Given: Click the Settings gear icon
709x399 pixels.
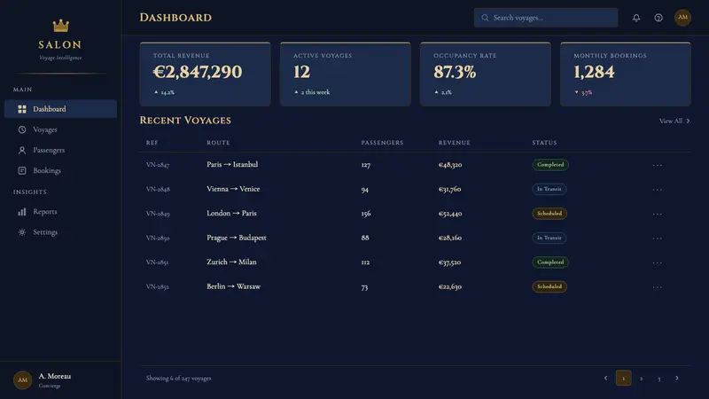Looking at the screenshot, I should click(21, 232).
